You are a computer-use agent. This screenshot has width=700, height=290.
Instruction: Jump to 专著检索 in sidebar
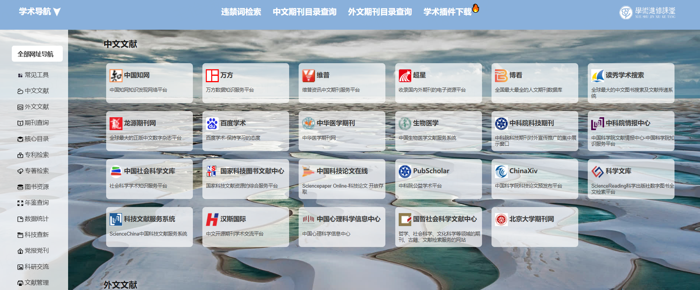click(x=33, y=171)
